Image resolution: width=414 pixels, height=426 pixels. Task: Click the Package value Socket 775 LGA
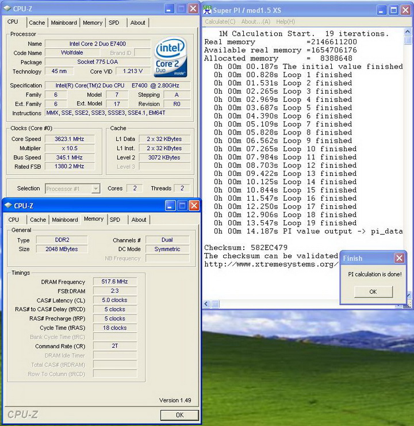[98, 62]
